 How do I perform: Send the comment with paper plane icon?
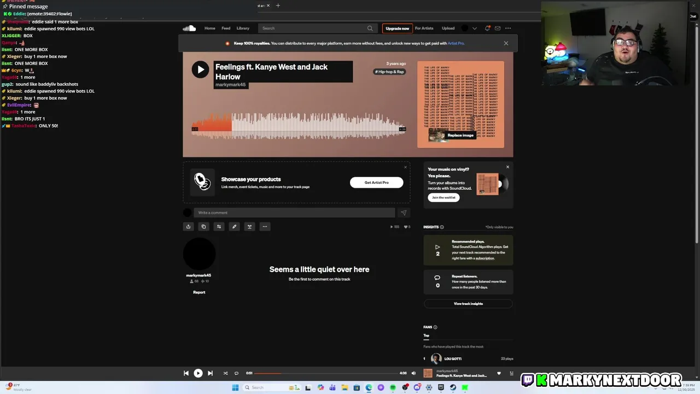point(404,213)
